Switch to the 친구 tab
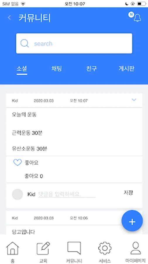This screenshot has width=148, height=264. 92,69
